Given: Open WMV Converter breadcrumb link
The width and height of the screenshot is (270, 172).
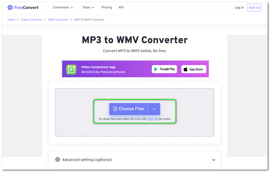Looking at the screenshot, I should click(58, 20).
